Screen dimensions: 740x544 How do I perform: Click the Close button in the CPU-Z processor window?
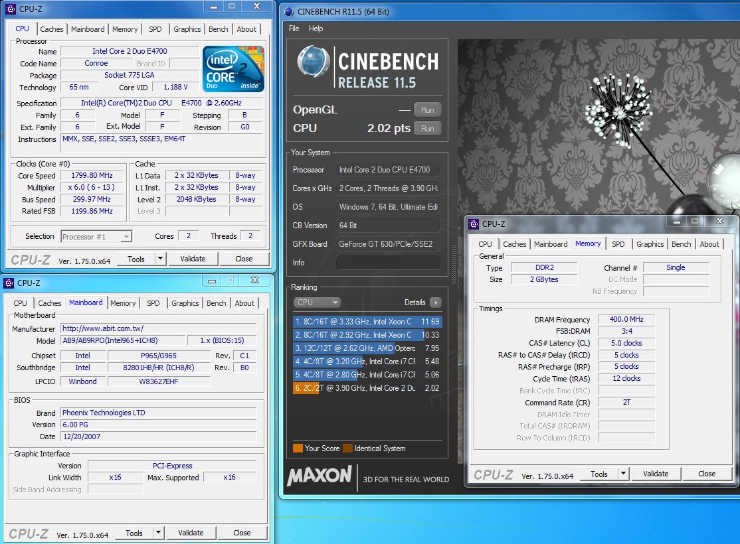pyautogui.click(x=244, y=259)
